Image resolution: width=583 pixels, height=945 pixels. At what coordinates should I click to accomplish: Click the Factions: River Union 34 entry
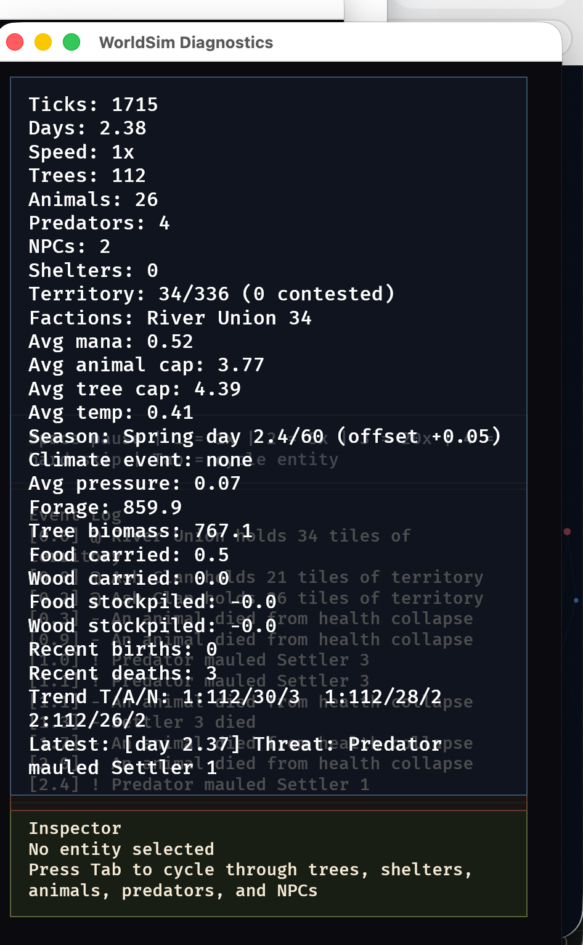click(170, 318)
